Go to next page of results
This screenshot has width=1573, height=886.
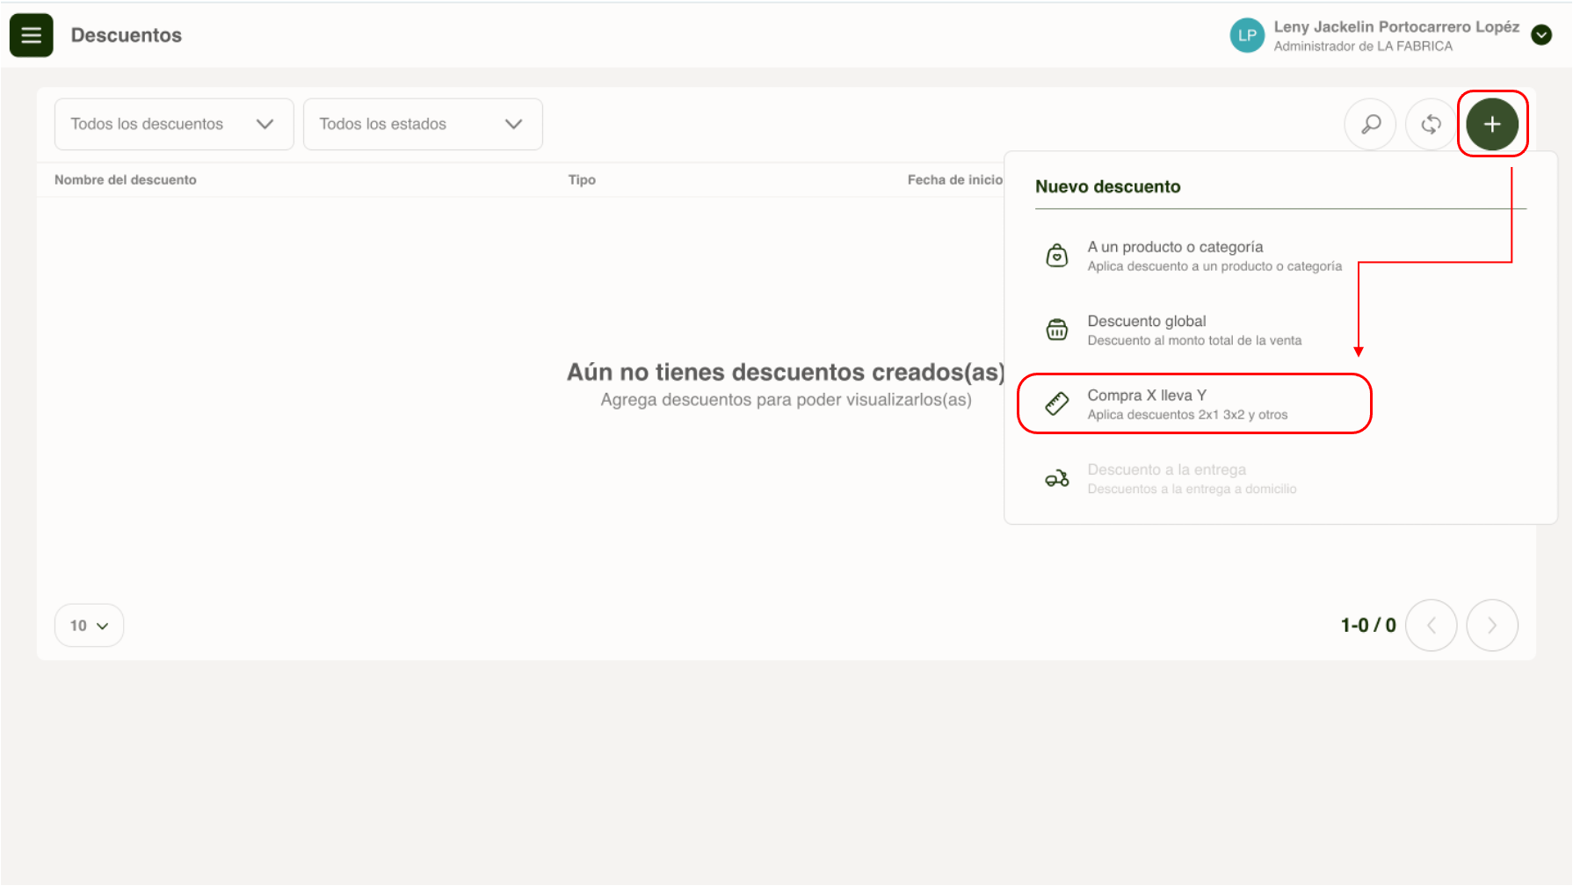1492,626
